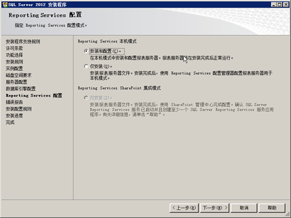Click the 实例配置 step in sidebar
Viewport: 291px width, 218px height.
click(x=14, y=69)
